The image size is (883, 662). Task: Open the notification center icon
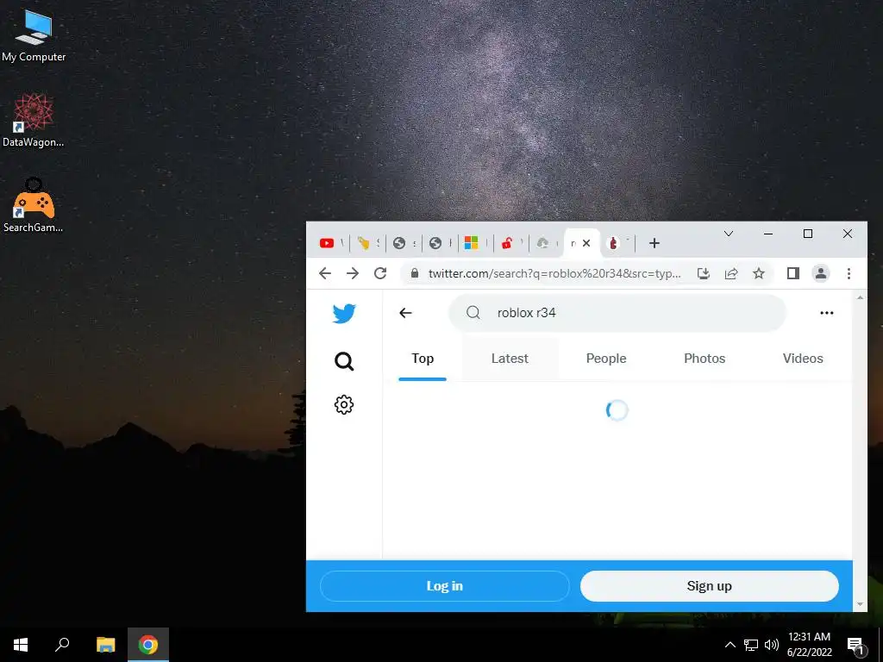[855, 645]
